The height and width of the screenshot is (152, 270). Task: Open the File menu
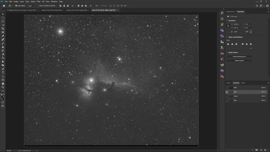point(6,2)
